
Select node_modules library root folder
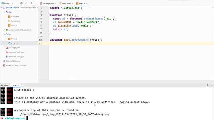click(19, 30)
